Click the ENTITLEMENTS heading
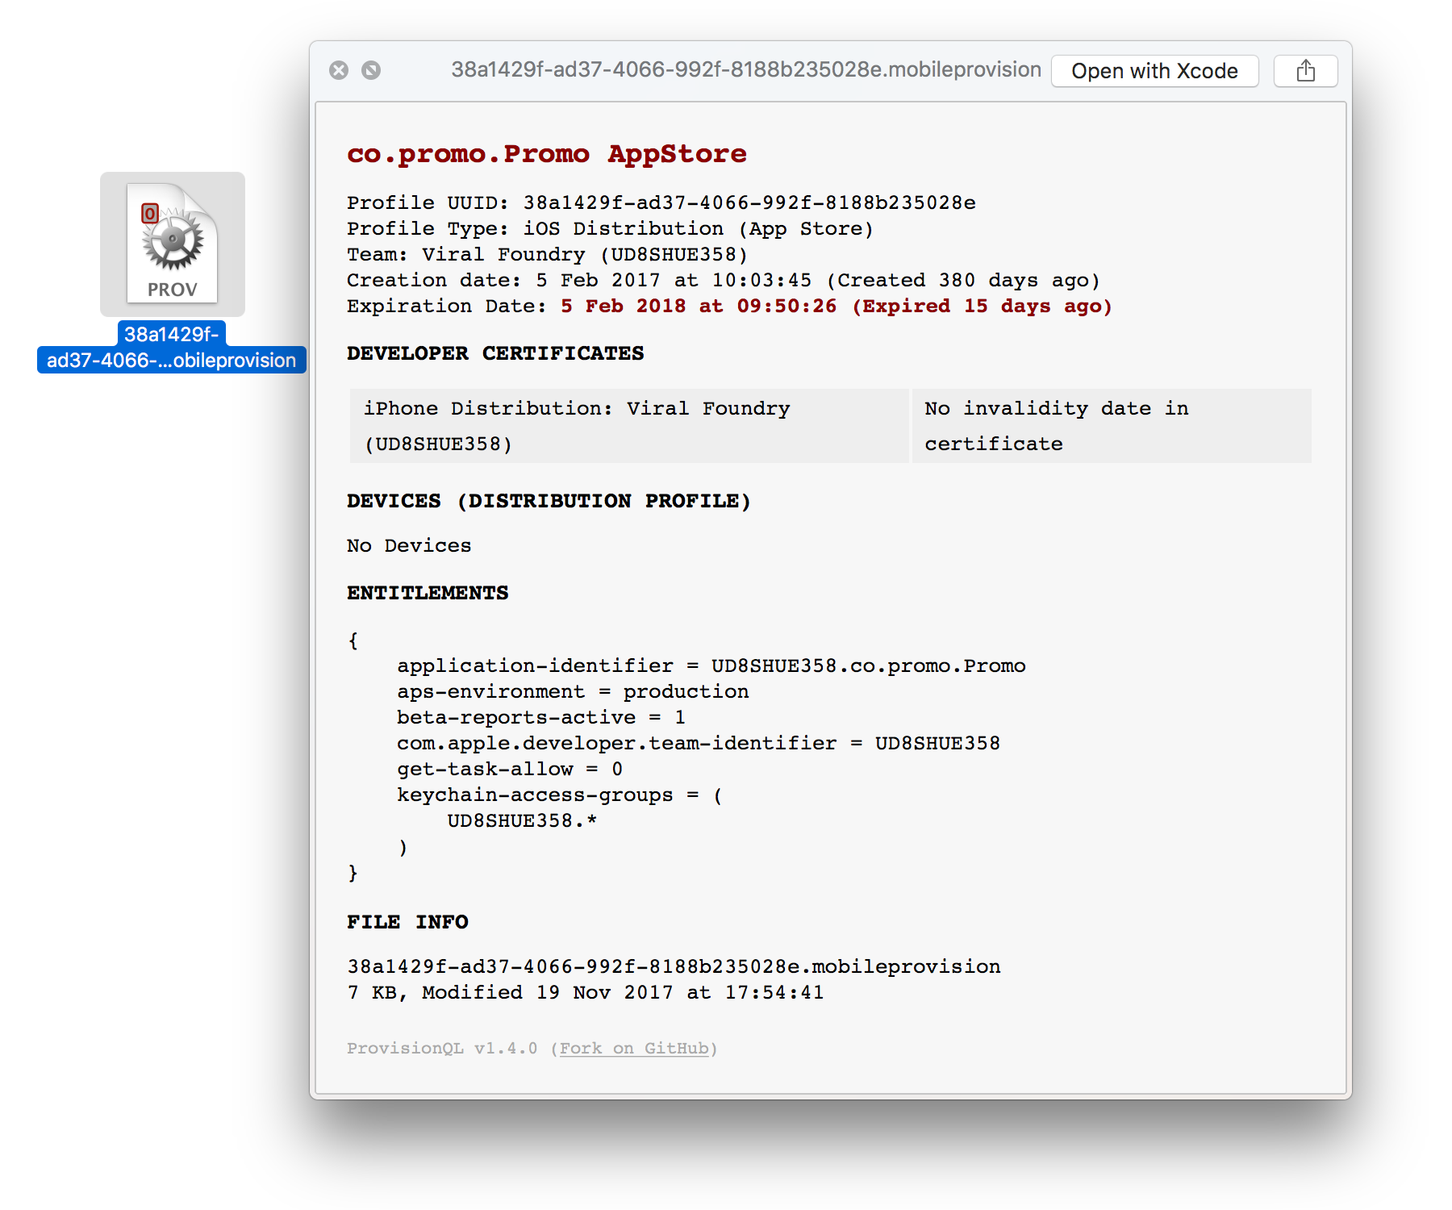Screen dimensions: 1452x1210 pyautogui.click(x=428, y=593)
